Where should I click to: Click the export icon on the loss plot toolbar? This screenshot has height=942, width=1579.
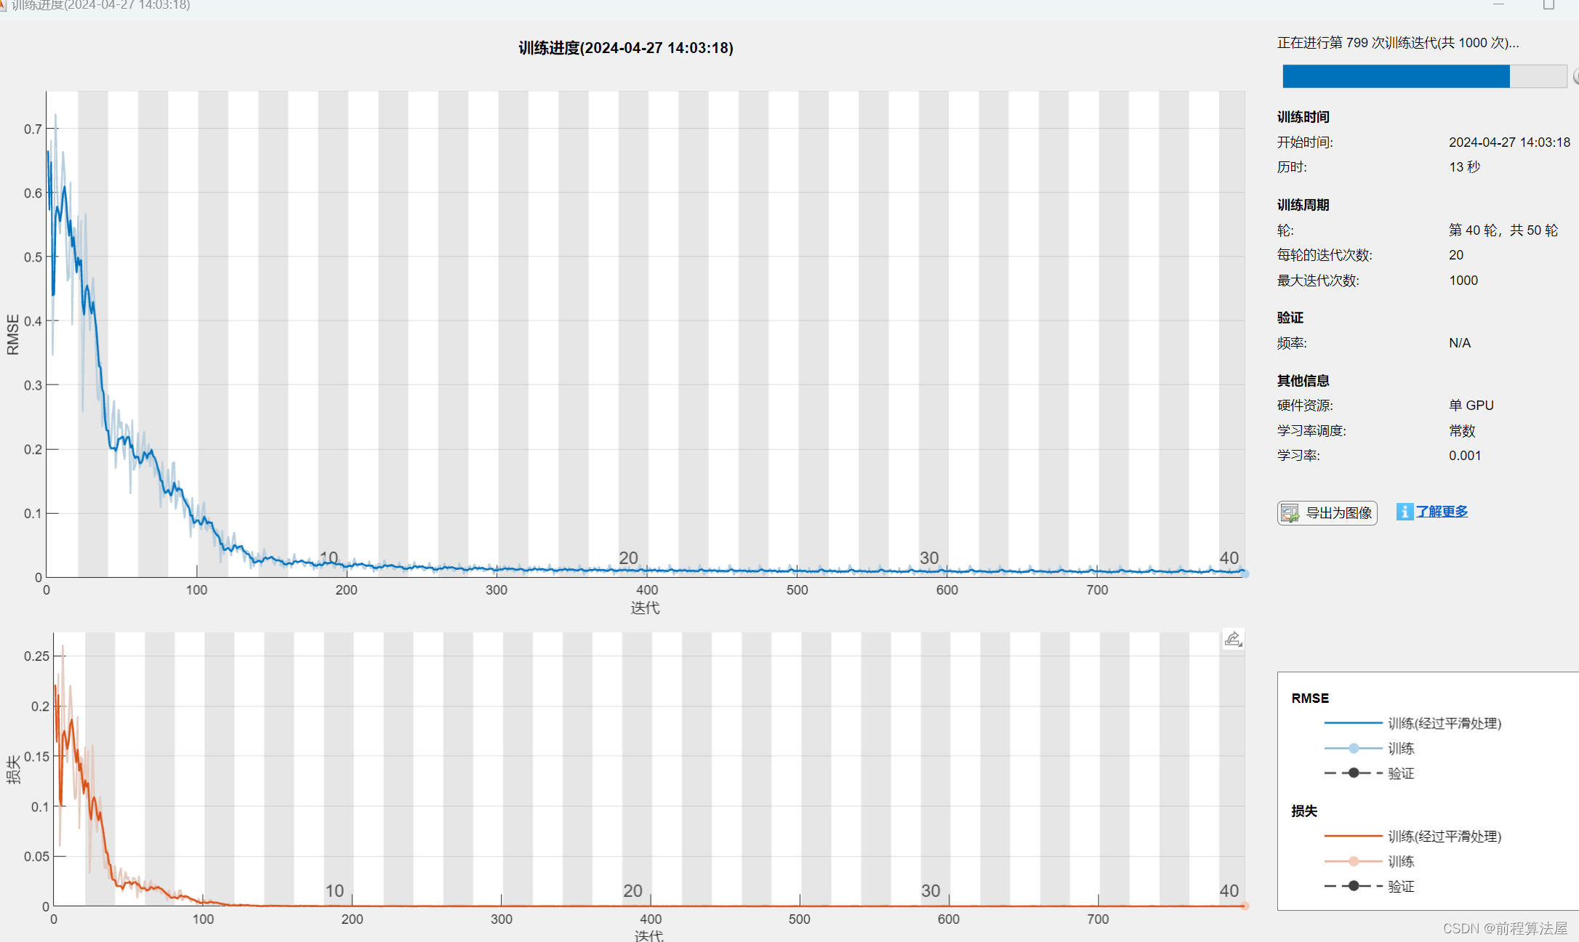1233,639
